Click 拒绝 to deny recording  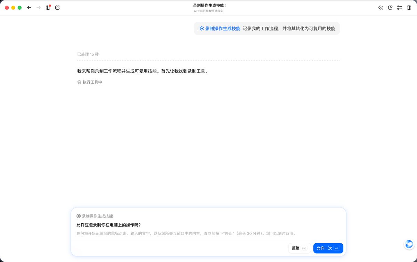[300, 248]
